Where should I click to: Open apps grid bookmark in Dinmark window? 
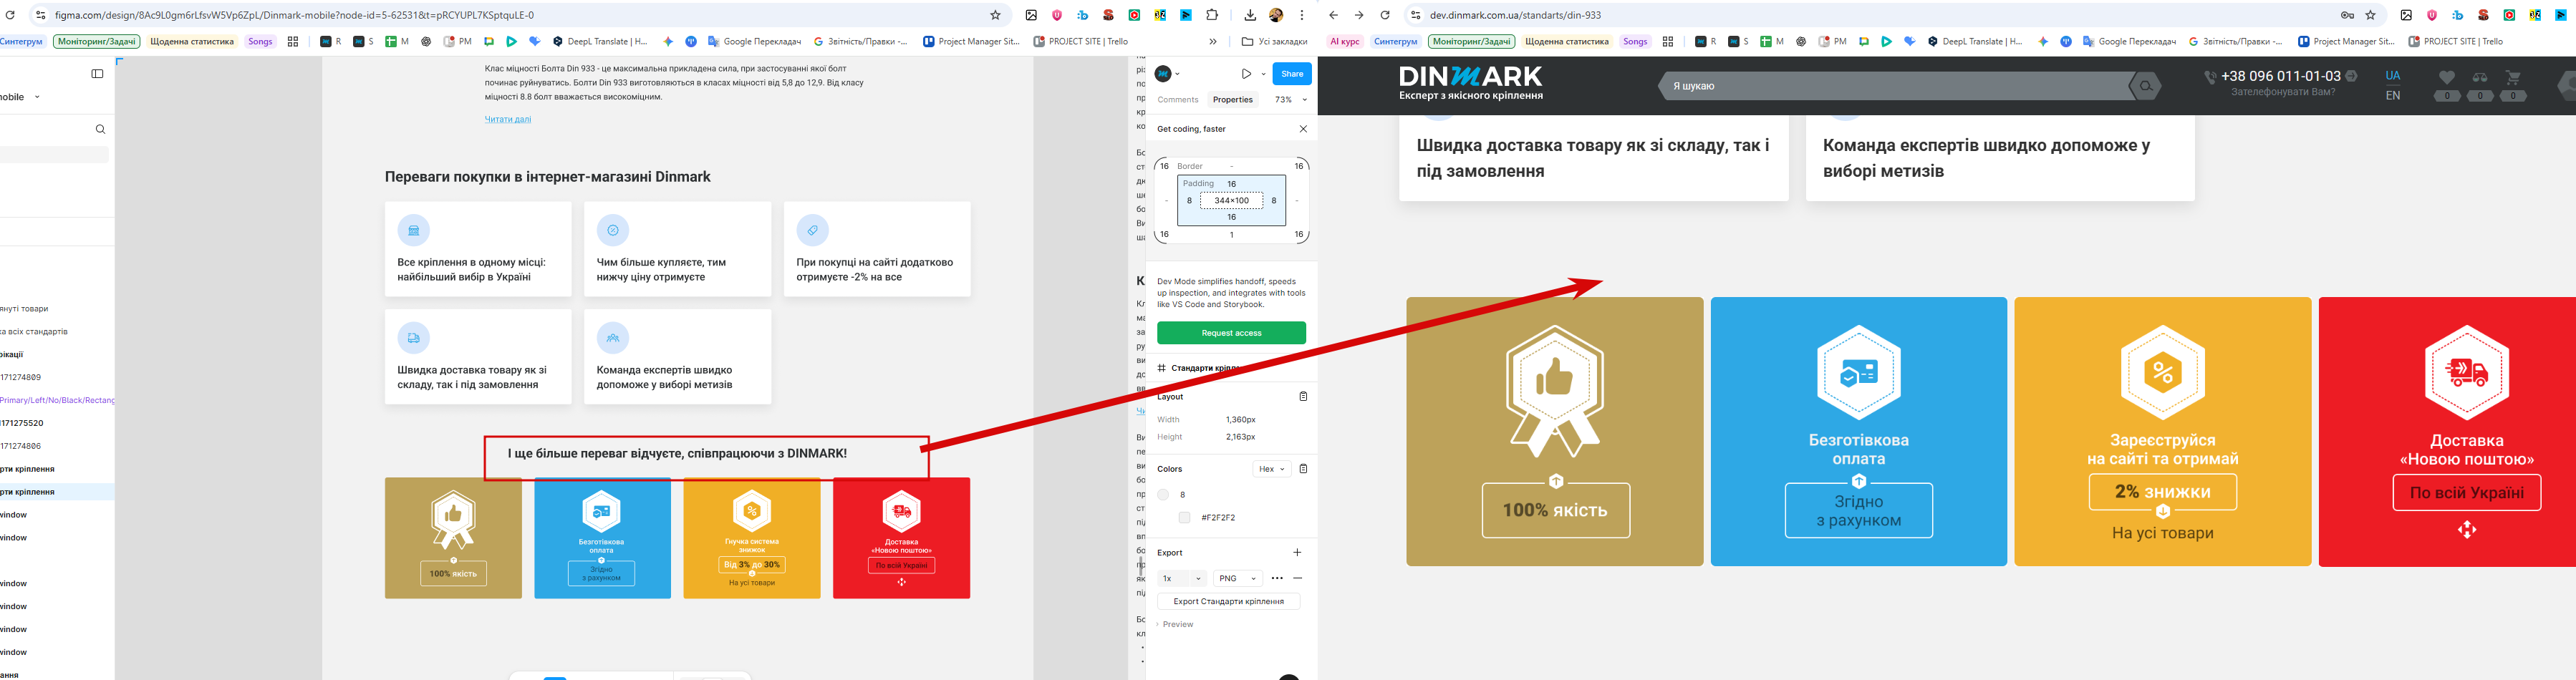coord(1667,42)
